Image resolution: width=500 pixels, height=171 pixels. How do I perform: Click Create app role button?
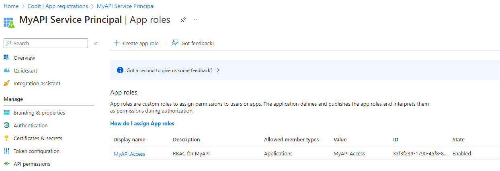[136, 43]
